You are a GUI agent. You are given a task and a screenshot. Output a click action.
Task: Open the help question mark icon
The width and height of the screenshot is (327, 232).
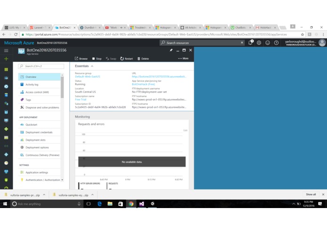click(x=276, y=43)
